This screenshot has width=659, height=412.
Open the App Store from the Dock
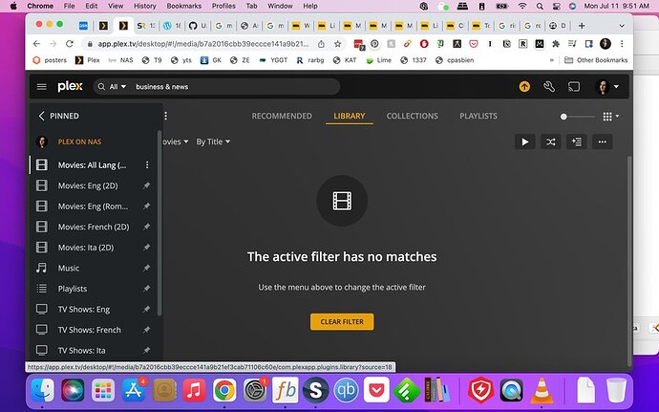point(134,390)
